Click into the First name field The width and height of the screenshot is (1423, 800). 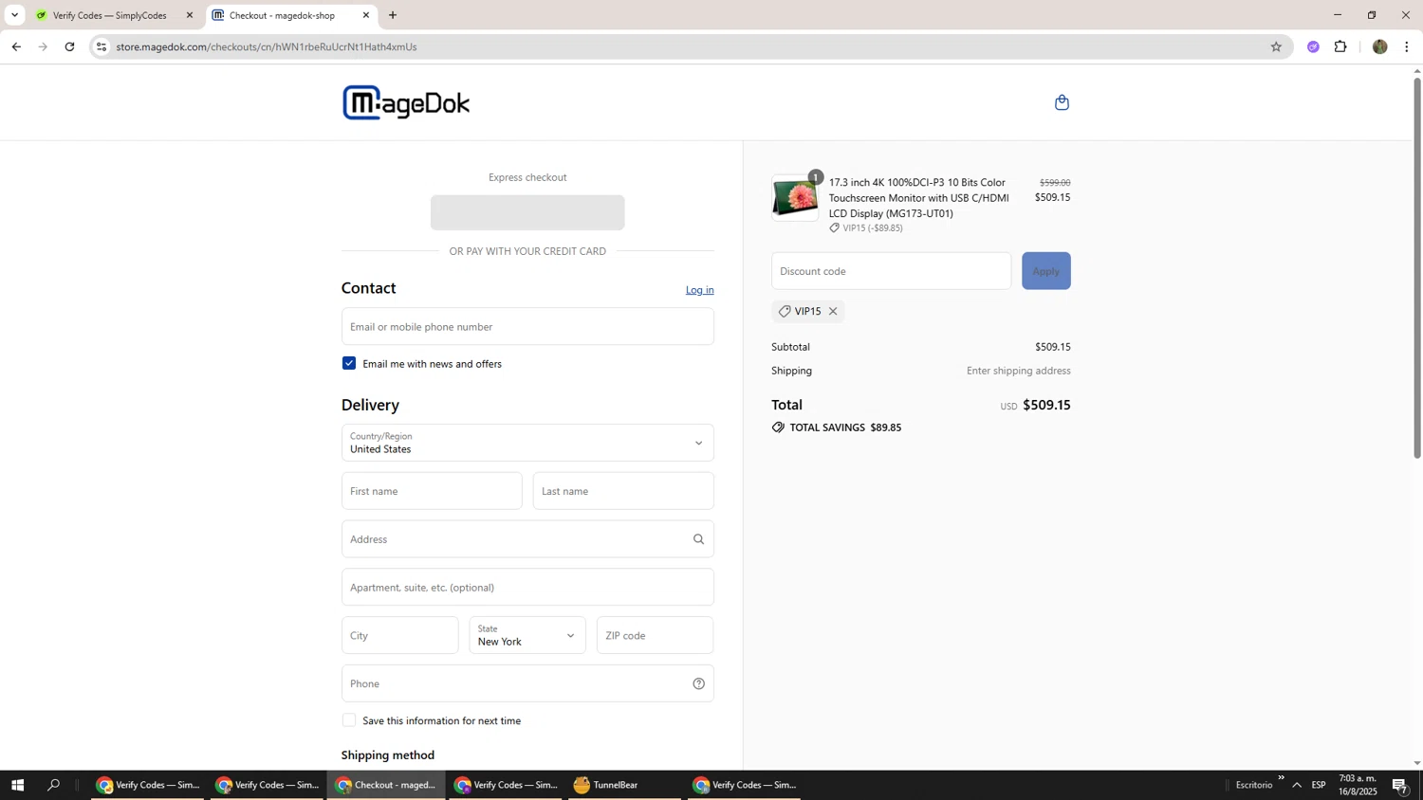tap(432, 491)
